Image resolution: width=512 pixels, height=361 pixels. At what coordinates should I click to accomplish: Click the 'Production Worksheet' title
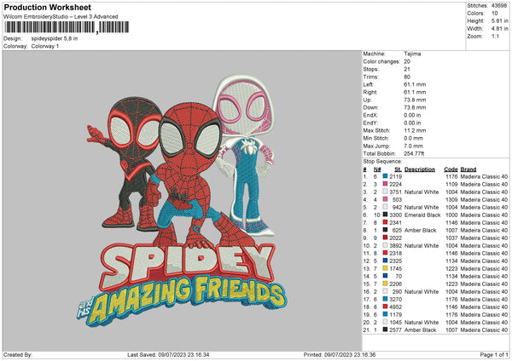(x=47, y=7)
